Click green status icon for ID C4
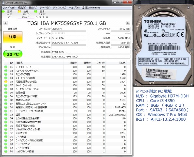 pos(6,118)
